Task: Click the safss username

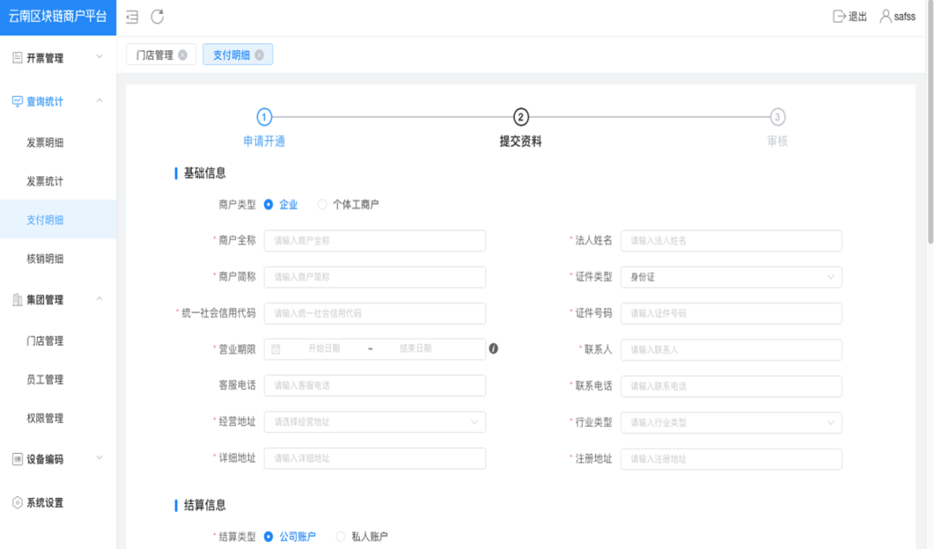Action: pos(905,16)
